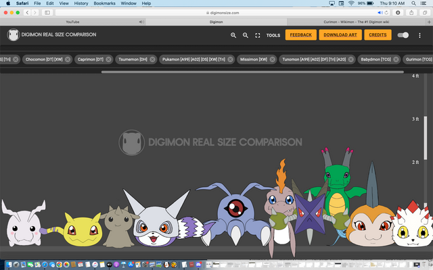Open the History menu
Viewport: 433px width, 270px height.
point(81,3)
